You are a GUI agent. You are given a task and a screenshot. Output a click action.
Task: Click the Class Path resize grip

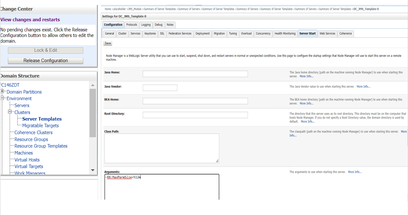[x=217, y=161]
